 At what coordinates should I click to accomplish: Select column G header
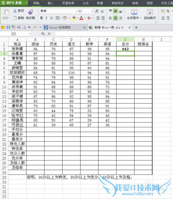(x=125, y=39)
